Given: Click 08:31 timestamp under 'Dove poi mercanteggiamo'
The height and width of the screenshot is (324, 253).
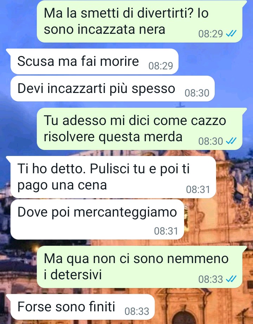Looking at the screenshot, I should coord(166,231).
